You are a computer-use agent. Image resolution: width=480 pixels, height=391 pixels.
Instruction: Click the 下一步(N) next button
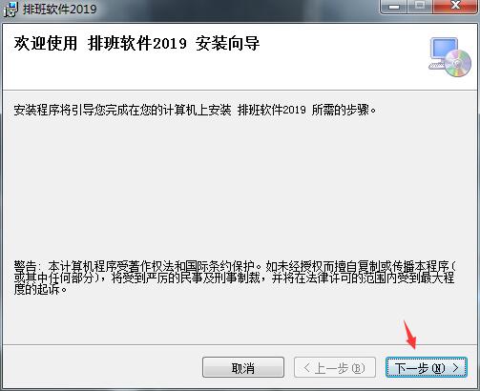pos(427,367)
